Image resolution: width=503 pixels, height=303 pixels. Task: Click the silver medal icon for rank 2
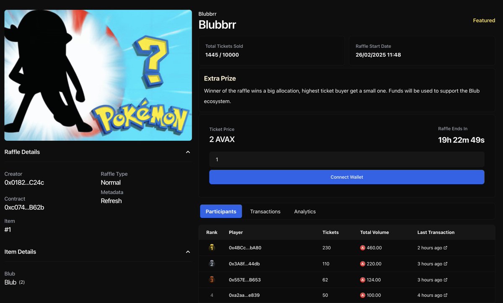coord(212,264)
